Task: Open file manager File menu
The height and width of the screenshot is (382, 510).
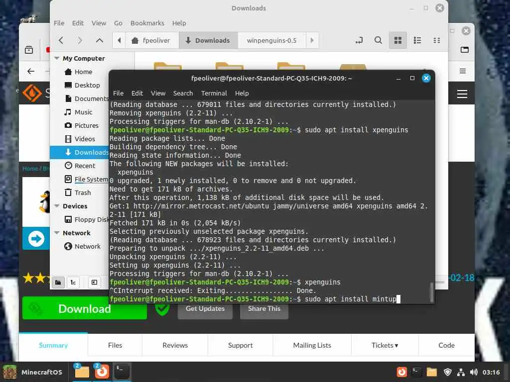Action: [59, 23]
